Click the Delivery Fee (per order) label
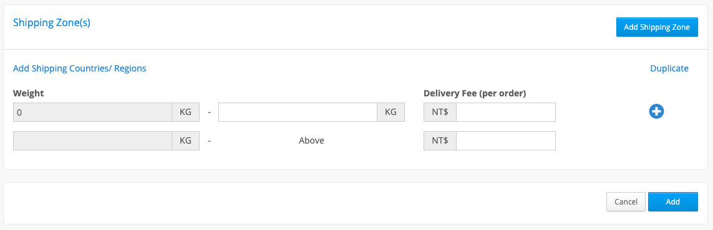Image resolution: width=713 pixels, height=230 pixels. click(x=475, y=93)
